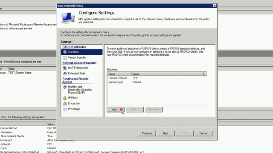Click the Routing and Remote Access section heading

pyautogui.click(x=76, y=80)
